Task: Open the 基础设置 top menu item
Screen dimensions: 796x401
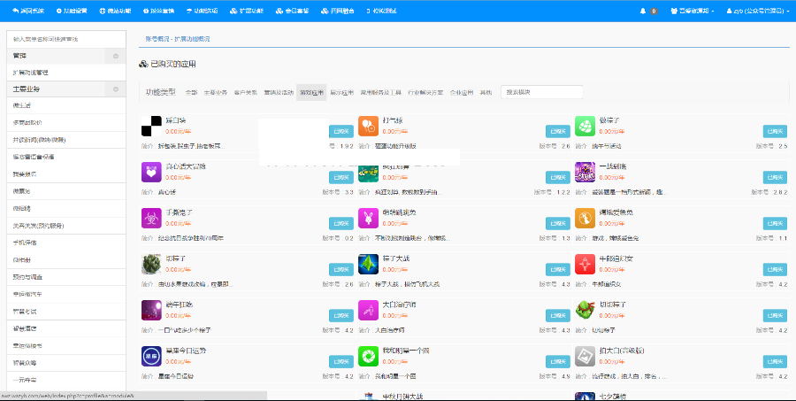Action: 72,11
